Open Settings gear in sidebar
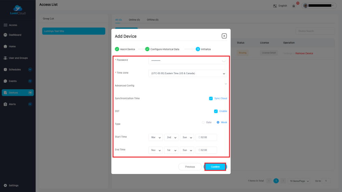Screen dimensions: 342x192 tap(5, 186)
